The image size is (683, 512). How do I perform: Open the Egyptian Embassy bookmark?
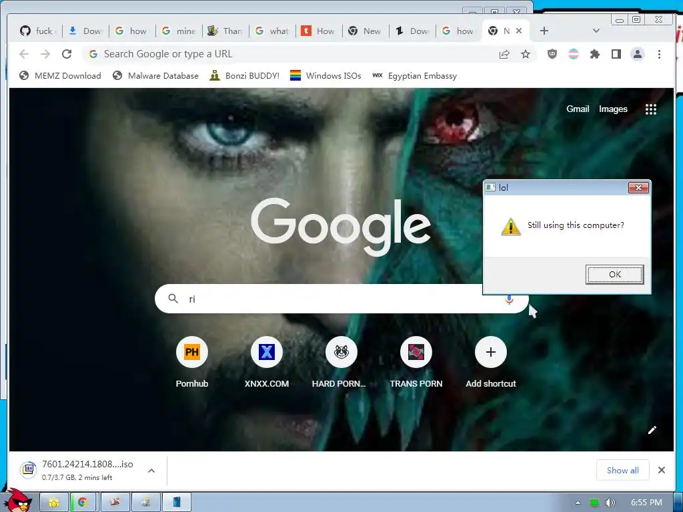click(414, 76)
